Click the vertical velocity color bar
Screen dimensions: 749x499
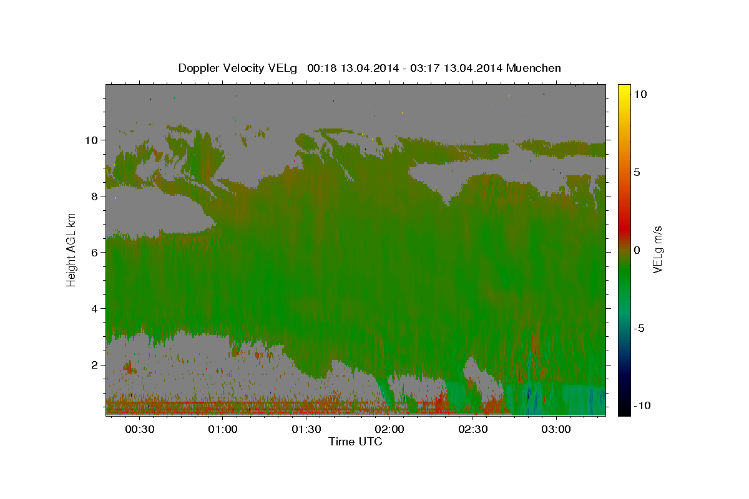(x=624, y=249)
